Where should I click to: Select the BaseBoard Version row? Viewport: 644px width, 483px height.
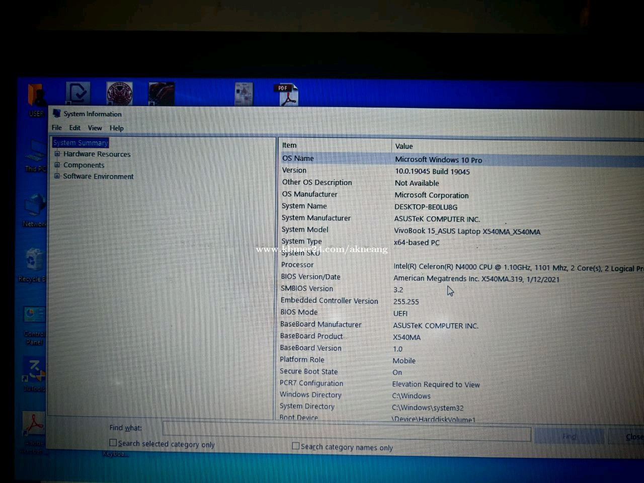click(x=462, y=349)
